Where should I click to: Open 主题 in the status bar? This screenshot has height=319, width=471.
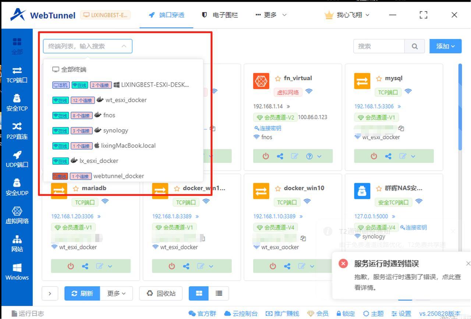[x=373, y=313]
